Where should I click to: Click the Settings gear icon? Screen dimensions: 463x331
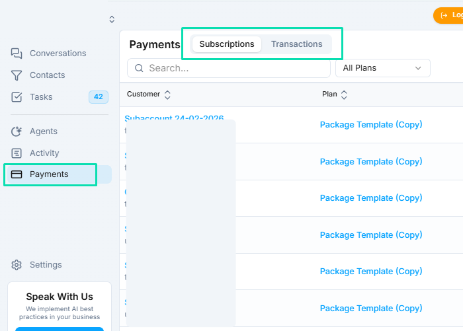pyautogui.click(x=17, y=265)
